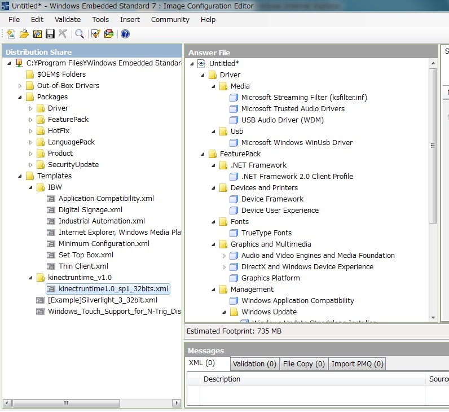Open Help with the question mark icon
The height and width of the screenshot is (412, 449).
click(125, 34)
